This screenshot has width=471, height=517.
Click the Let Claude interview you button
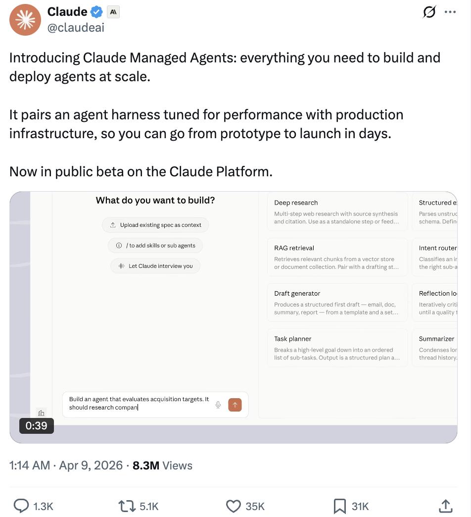point(155,266)
